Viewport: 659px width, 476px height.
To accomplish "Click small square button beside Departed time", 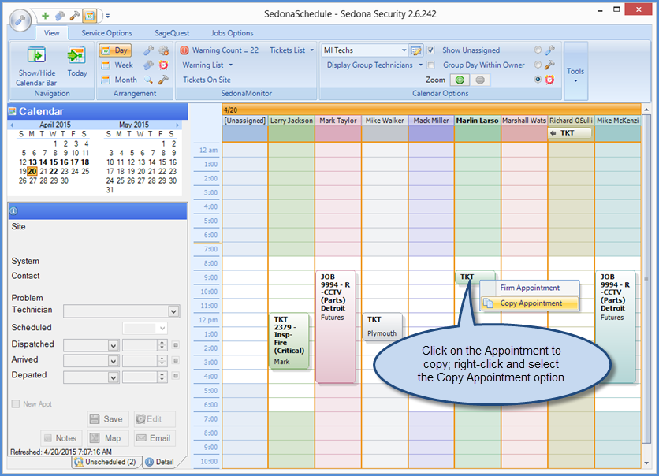I will coord(176,376).
